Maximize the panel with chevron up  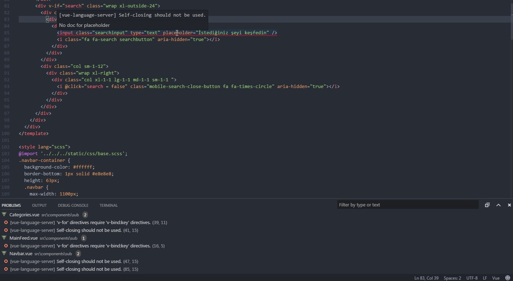tap(499, 205)
